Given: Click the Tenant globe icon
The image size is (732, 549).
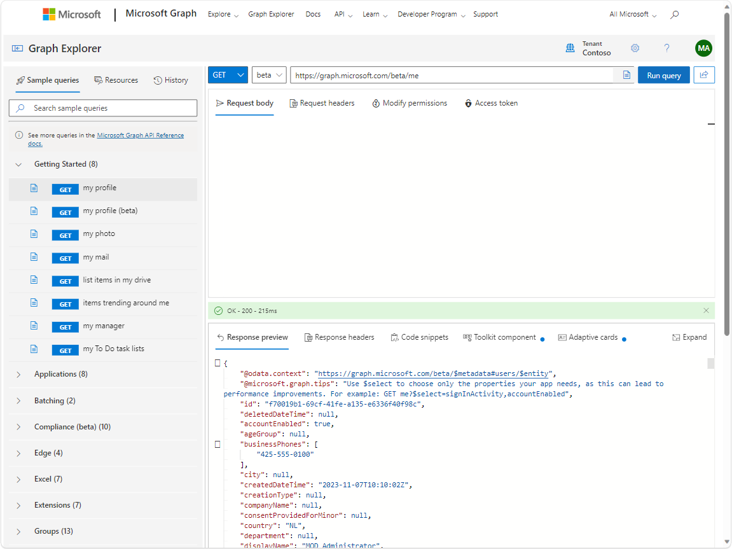Looking at the screenshot, I should coord(570,48).
